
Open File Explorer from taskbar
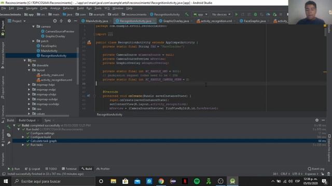[113, 181]
